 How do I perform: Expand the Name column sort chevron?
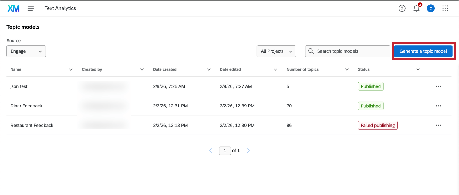pyautogui.click(x=71, y=69)
